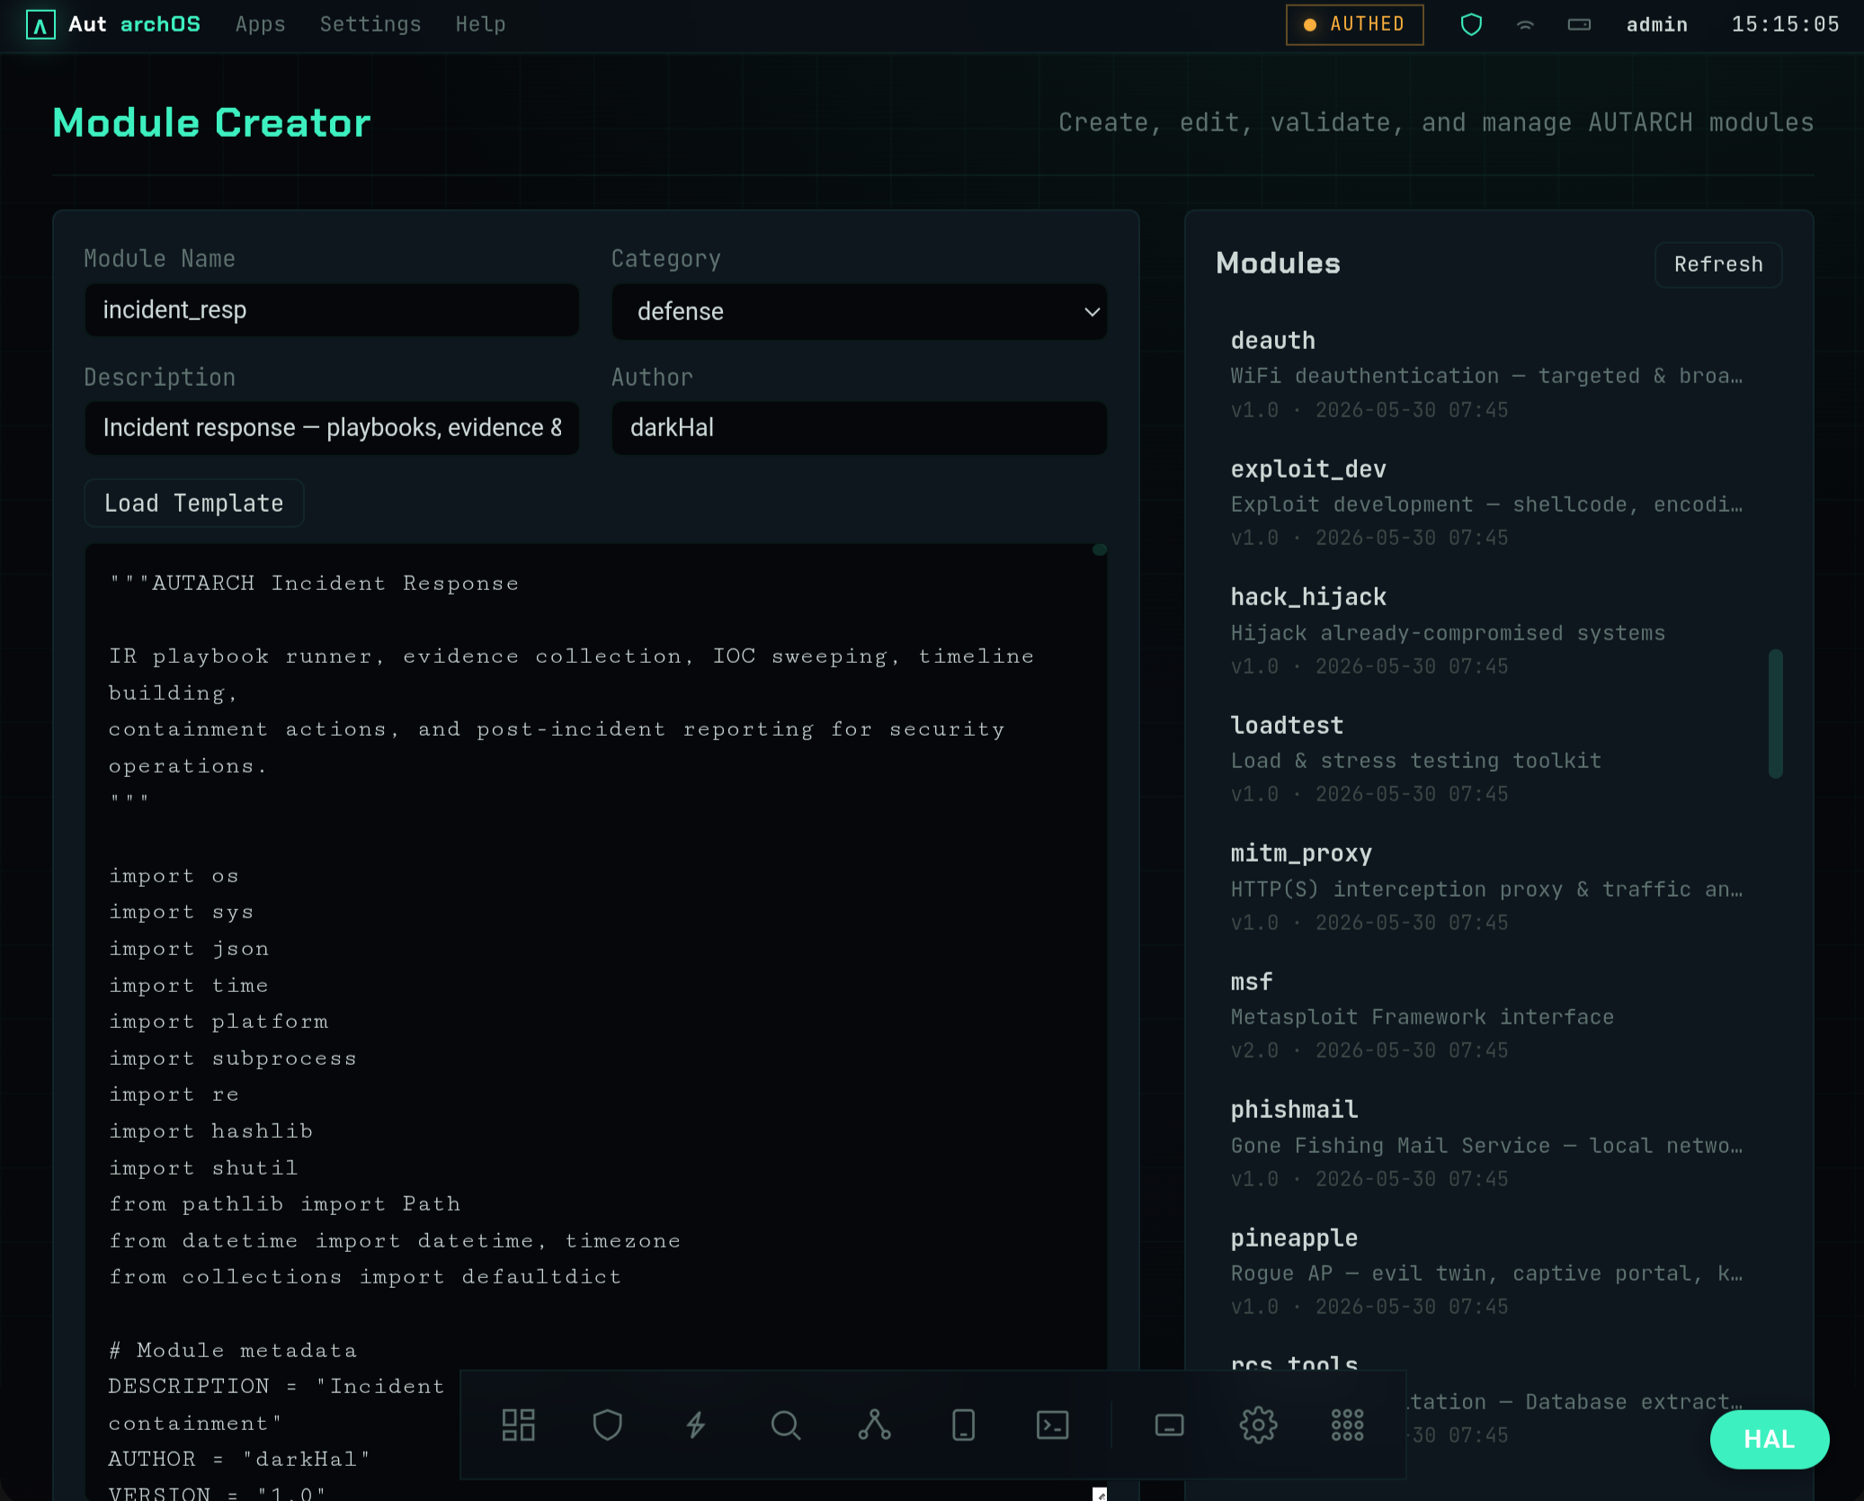Click the 'import subprocess' code line

coord(233,1059)
